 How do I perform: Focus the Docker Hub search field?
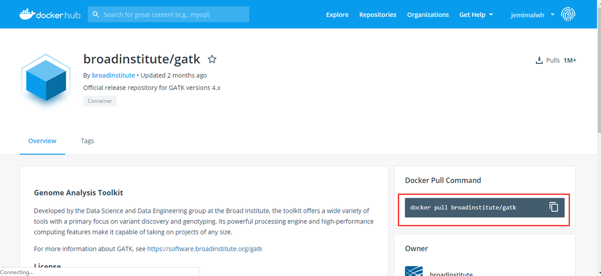pos(169,15)
